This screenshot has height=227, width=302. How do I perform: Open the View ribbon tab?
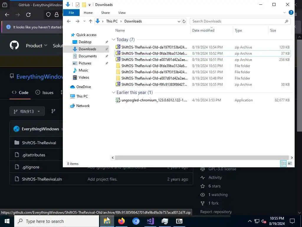122,13
